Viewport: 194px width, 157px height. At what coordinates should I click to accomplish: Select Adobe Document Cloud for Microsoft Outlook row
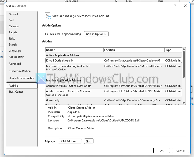click(x=113, y=93)
